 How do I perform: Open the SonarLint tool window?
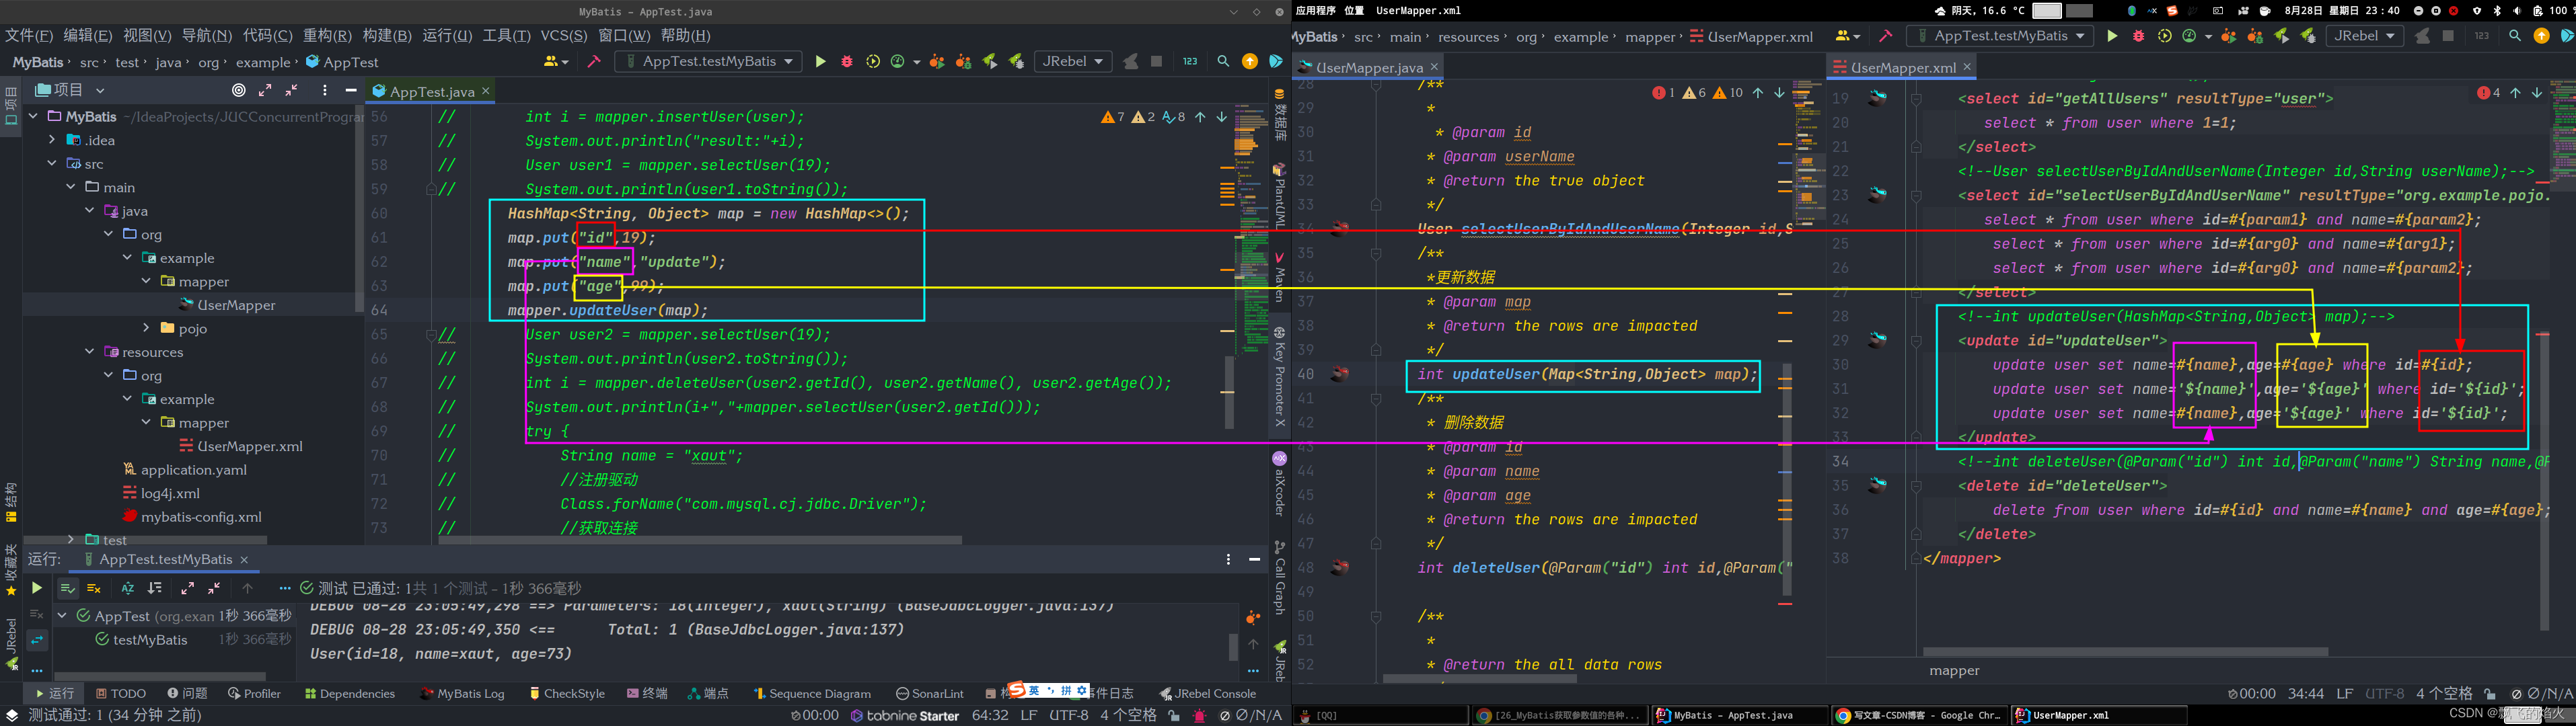[x=930, y=693]
